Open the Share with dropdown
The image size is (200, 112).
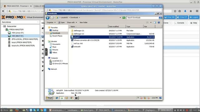[72, 22]
